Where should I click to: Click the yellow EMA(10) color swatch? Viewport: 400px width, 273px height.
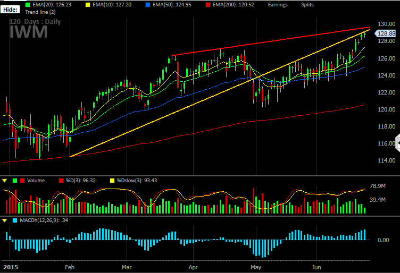(88, 5)
